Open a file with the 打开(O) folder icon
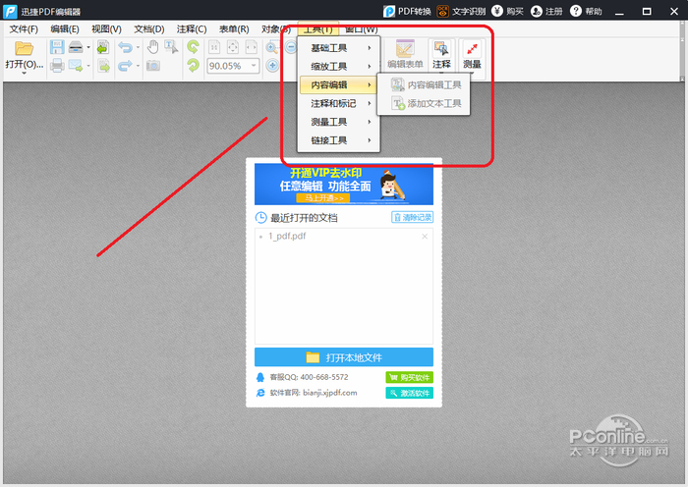The width and height of the screenshot is (688, 487). pyautogui.click(x=24, y=48)
